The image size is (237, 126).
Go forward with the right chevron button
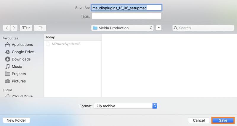(14, 28)
